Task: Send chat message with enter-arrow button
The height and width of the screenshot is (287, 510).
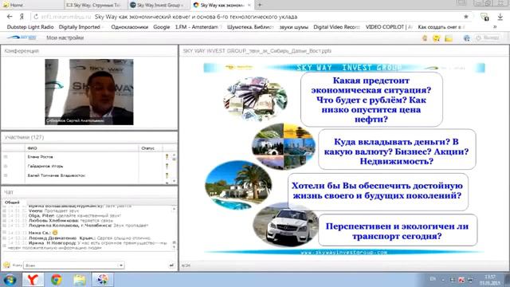Action: (x=171, y=265)
